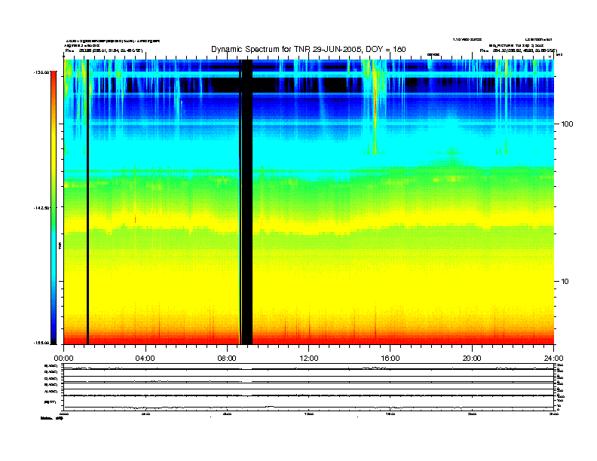Click the red-to-blue intensity color bar
597x461 pixels.
54,208
